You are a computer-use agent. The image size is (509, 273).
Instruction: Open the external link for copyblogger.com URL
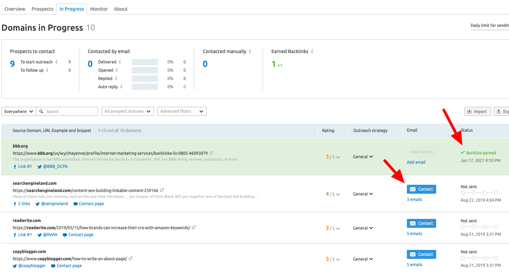130,258
